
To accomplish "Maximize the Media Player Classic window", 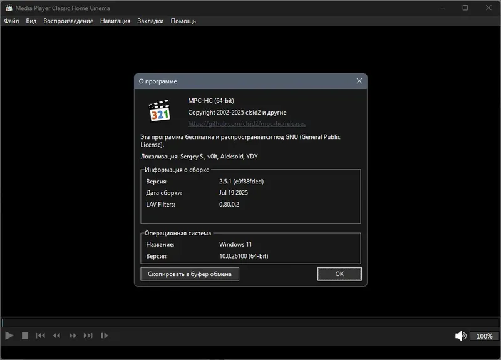I will pos(465,8).
